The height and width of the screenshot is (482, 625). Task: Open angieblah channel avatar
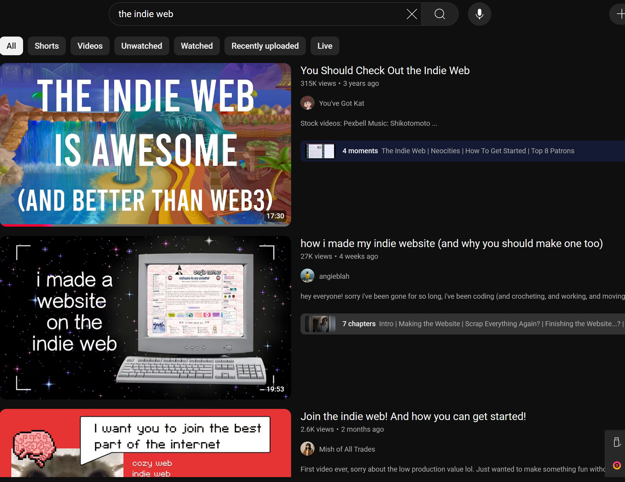pyautogui.click(x=307, y=276)
